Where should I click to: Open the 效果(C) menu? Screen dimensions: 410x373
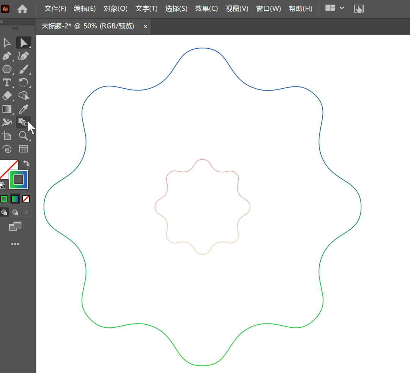(206, 9)
